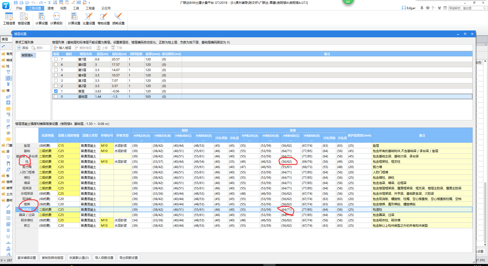Select the highlighted column component icon in sidebar
488x266 pixels.
coord(8,78)
